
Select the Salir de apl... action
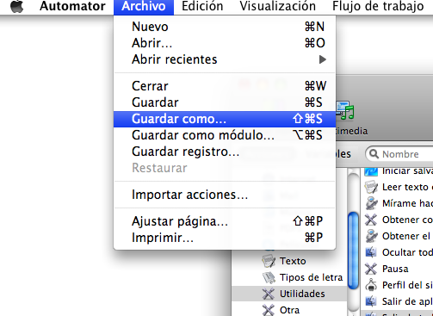coord(397,301)
